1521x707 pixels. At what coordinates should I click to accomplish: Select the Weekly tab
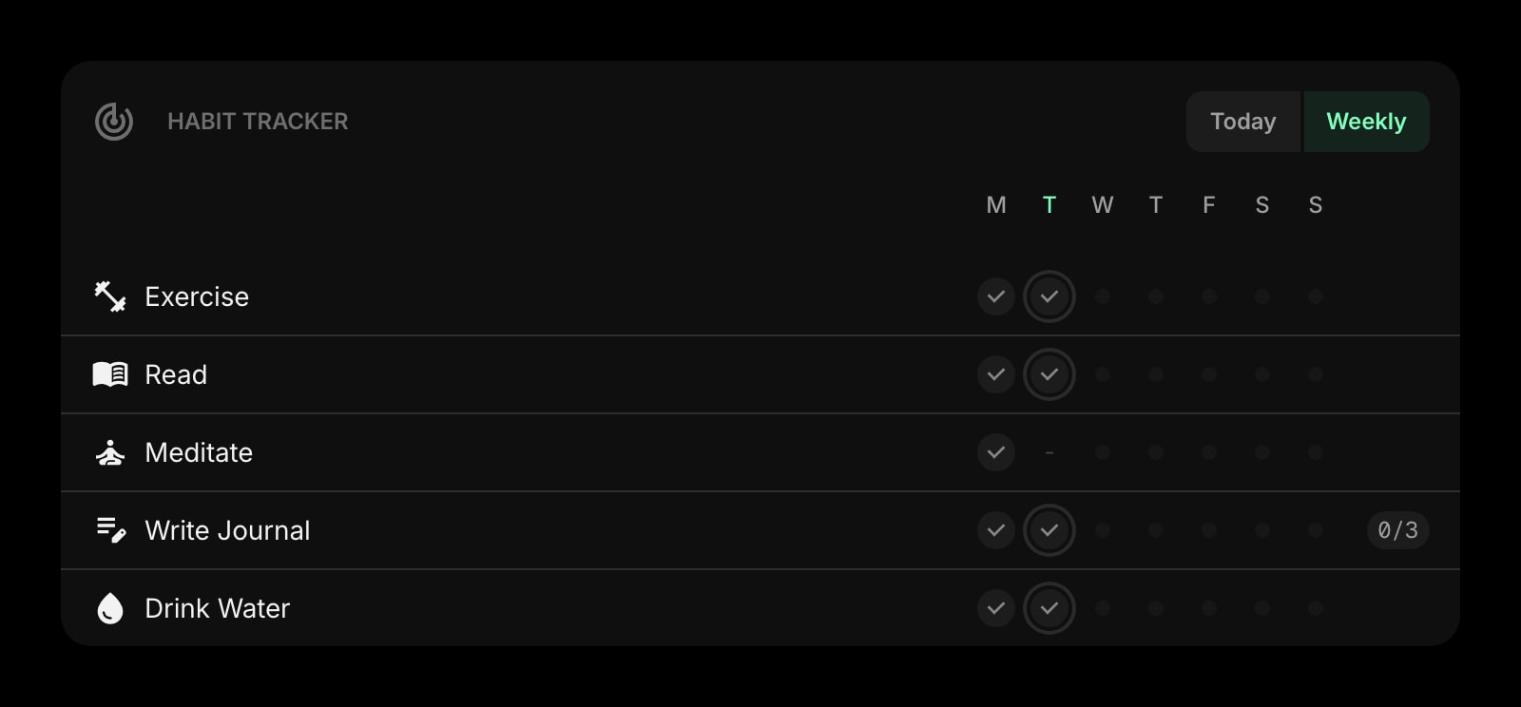tap(1366, 122)
